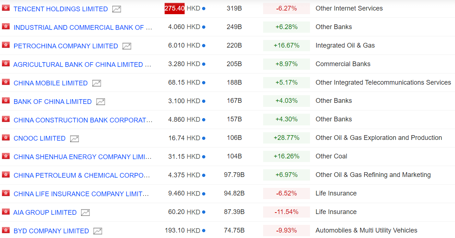Click Hong Kong flag icon for China Petroleum & Chemical
Screen dimensions: 455x238
[6, 174]
